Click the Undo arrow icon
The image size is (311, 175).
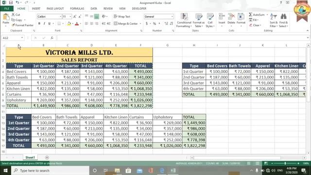pos(17,2)
